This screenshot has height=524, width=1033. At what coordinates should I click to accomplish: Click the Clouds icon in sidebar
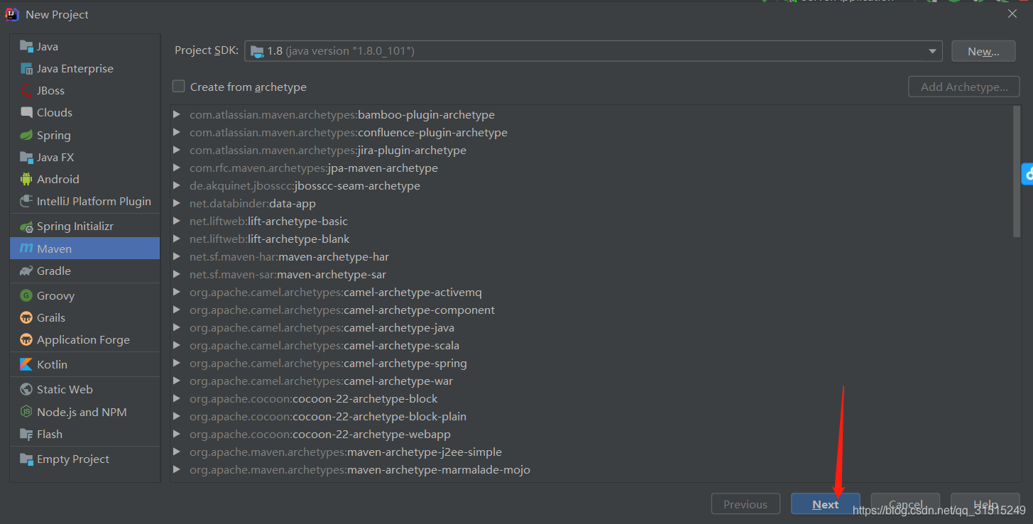point(26,113)
